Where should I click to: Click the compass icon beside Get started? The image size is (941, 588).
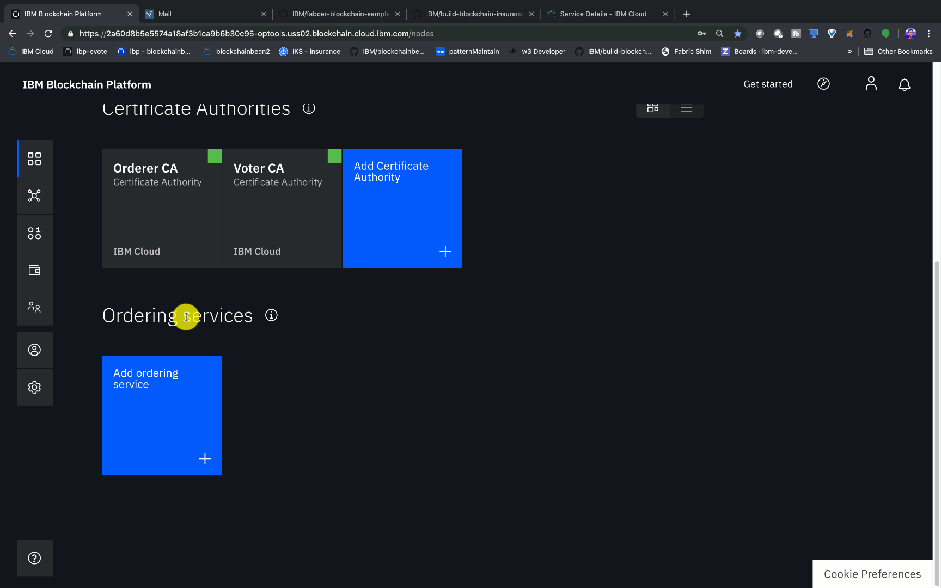823,84
